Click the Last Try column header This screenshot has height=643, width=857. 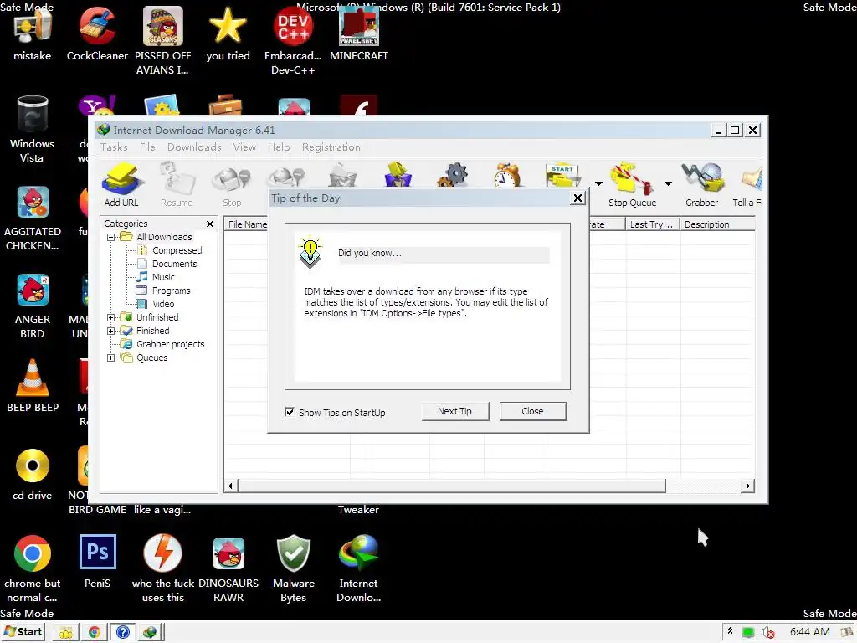(653, 224)
